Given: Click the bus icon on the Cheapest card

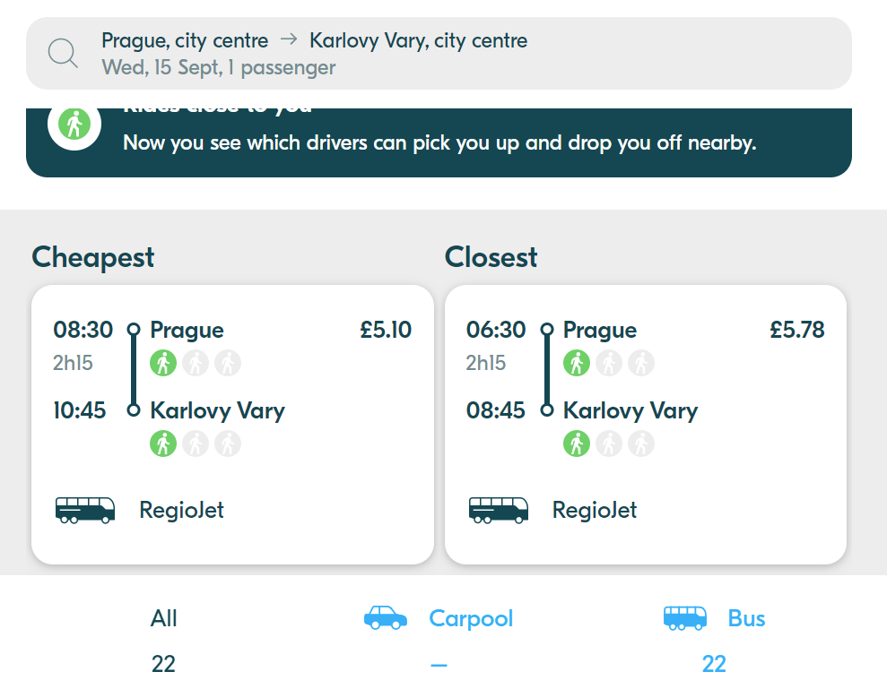Looking at the screenshot, I should coord(85,511).
